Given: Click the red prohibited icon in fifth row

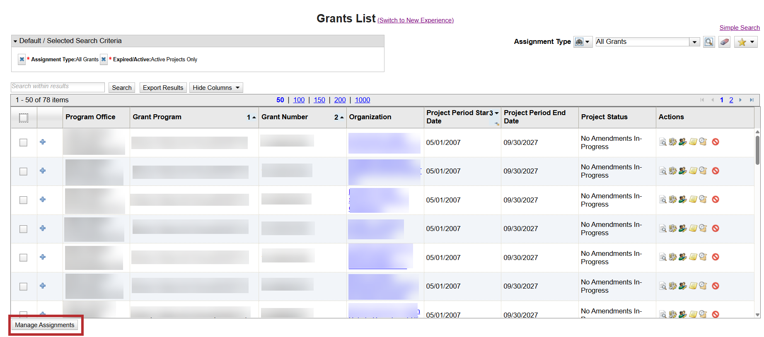Looking at the screenshot, I should point(716,257).
